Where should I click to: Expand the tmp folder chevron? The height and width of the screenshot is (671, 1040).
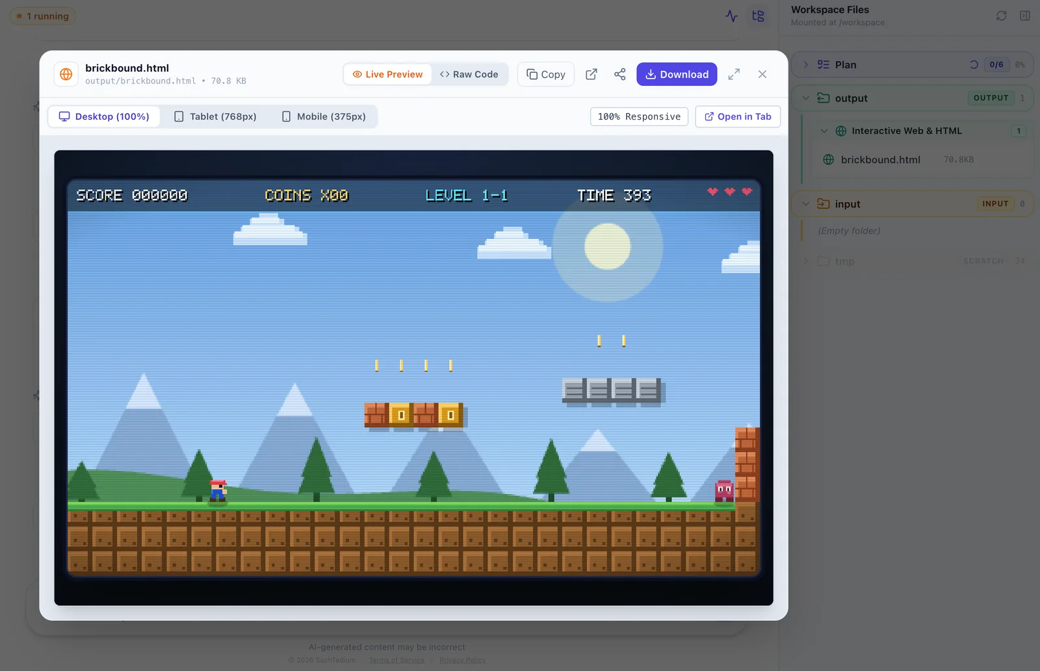click(x=805, y=261)
